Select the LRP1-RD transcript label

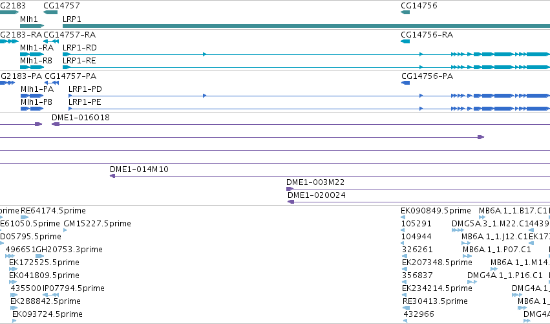79,48
